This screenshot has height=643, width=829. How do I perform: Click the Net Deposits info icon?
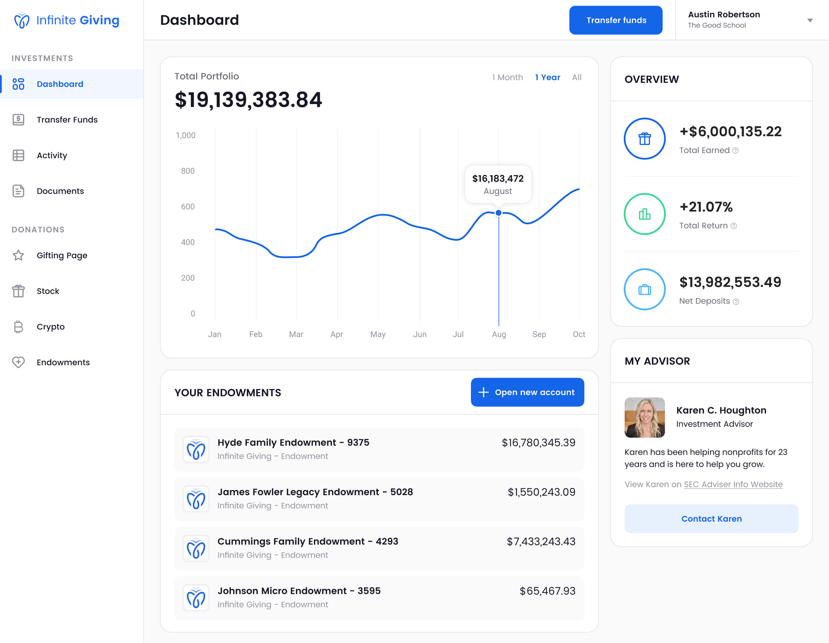click(x=736, y=302)
